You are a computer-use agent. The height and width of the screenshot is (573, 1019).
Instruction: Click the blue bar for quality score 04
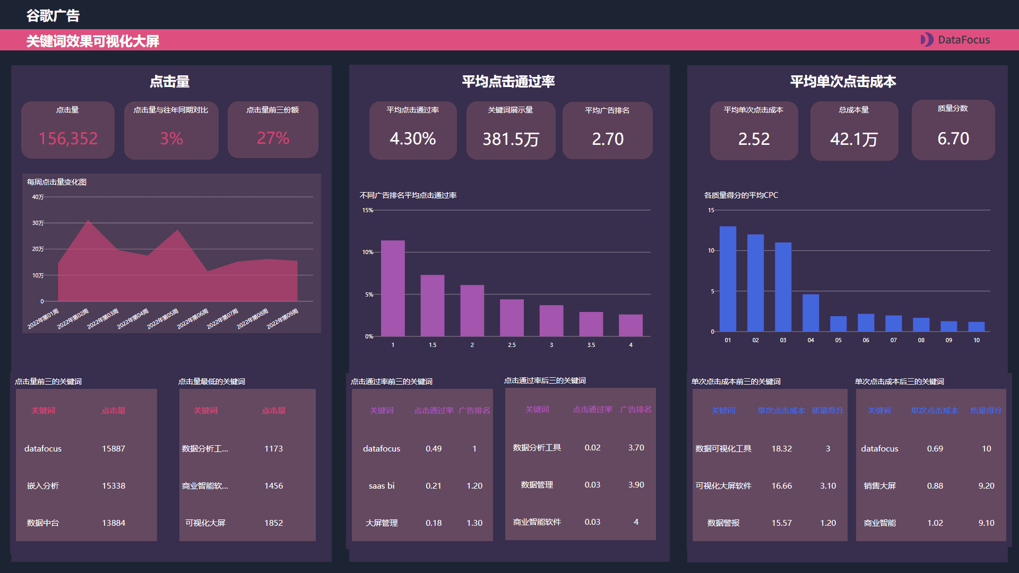tap(810, 313)
